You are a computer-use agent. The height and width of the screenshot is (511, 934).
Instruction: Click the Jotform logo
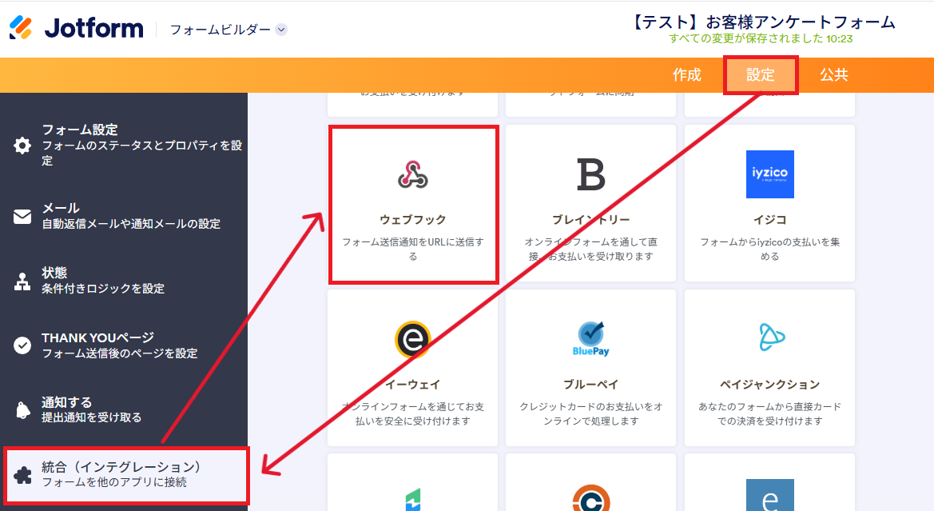pyautogui.click(x=76, y=28)
